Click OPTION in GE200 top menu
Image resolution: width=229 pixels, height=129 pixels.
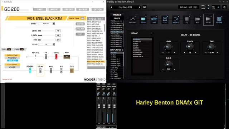point(97,9)
